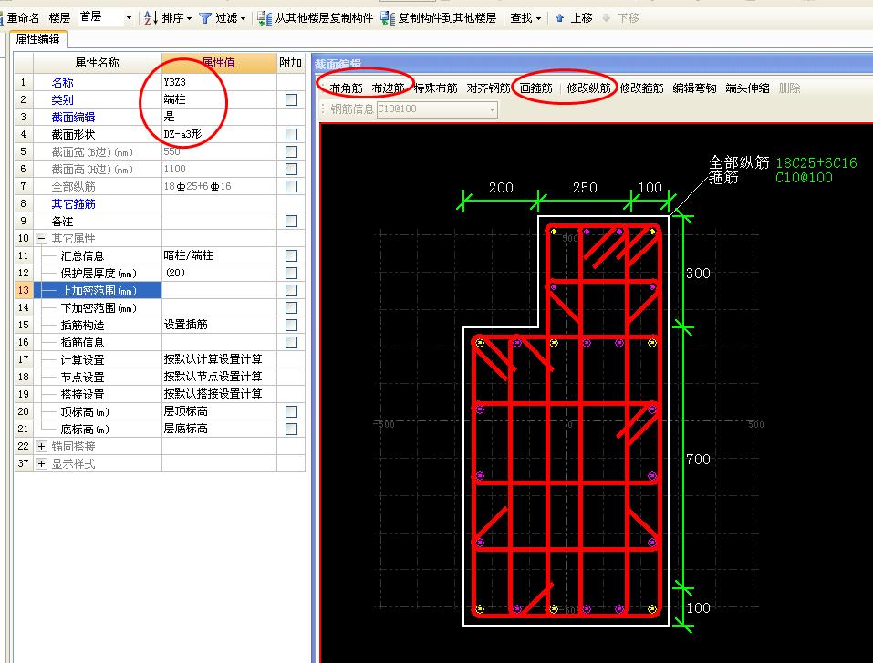Toggle the 截面高 row checkbox
The height and width of the screenshot is (663, 873).
point(291,169)
